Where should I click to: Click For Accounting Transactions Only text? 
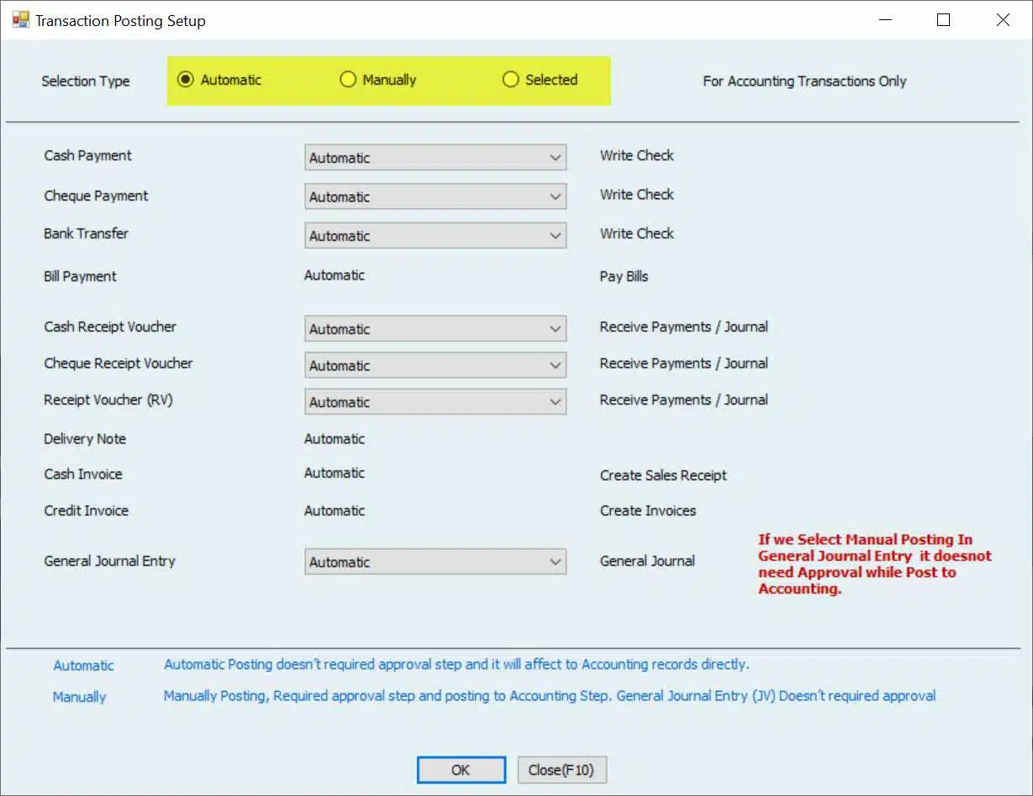tap(804, 81)
